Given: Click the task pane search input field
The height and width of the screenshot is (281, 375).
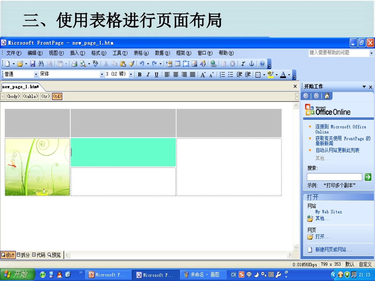Looking at the screenshot, I should point(334,177).
